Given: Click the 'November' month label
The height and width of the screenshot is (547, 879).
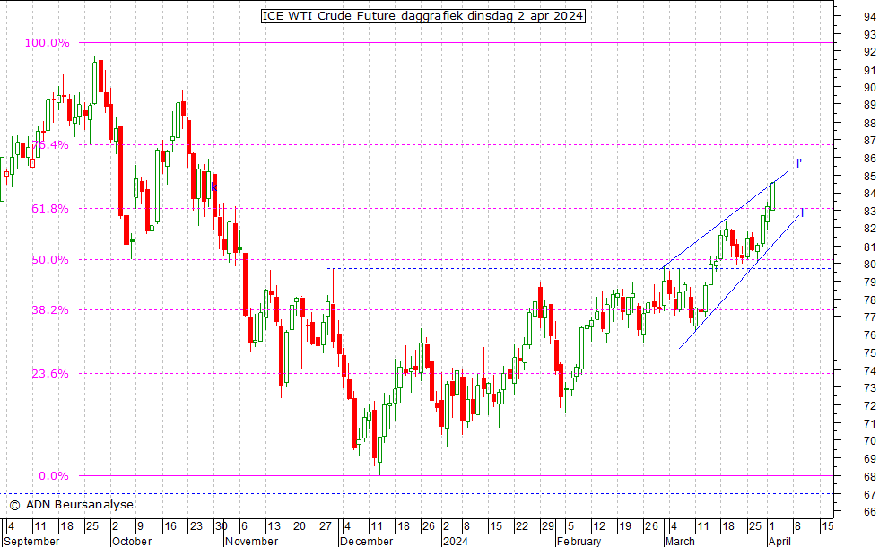Looking at the screenshot, I should (x=252, y=542).
